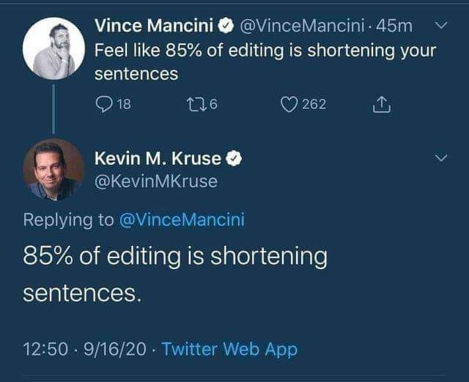The height and width of the screenshot is (382, 469).
Task: Open Kevin M. Kruse's profile picture
Action: [53, 169]
